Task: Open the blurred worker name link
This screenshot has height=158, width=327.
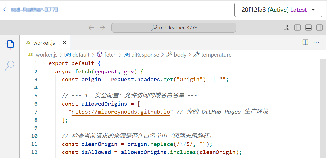Action: coord(35,10)
